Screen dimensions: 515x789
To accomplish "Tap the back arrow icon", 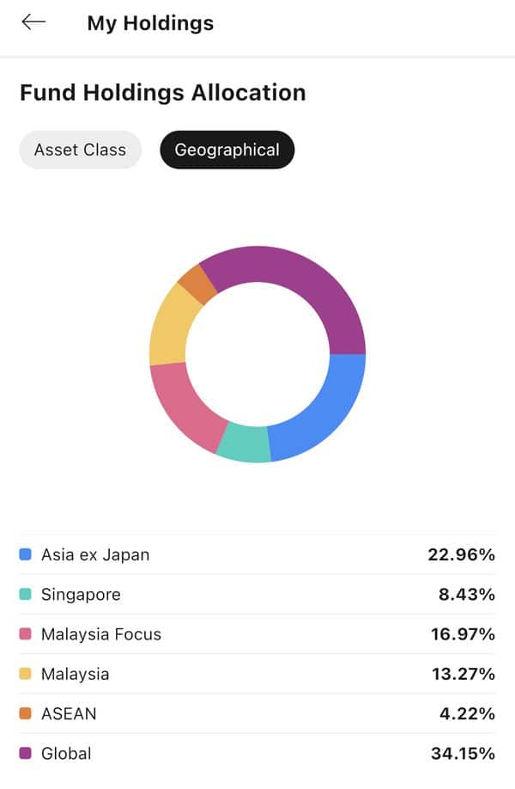I will 33,22.
